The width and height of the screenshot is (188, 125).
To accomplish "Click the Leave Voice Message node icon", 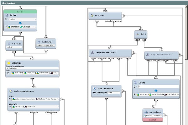I will coord(94,88).
